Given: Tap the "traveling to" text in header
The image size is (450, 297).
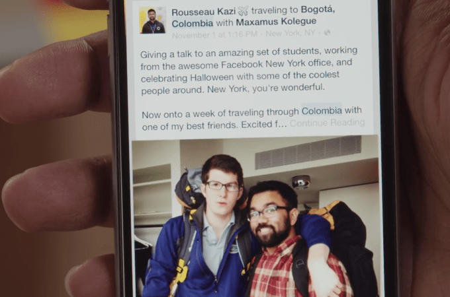Looking at the screenshot, I should pos(275,11).
